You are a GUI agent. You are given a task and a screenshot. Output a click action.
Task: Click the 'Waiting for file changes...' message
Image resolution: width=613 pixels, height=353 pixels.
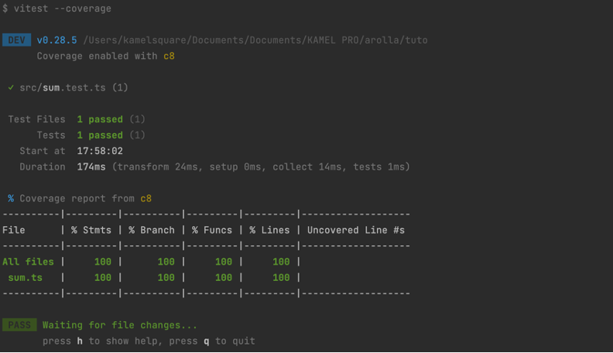120,325
